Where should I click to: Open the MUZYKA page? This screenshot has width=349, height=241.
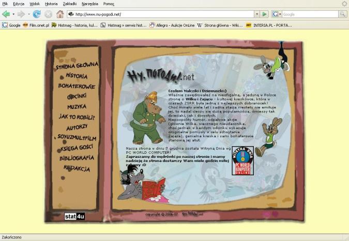coord(77,107)
